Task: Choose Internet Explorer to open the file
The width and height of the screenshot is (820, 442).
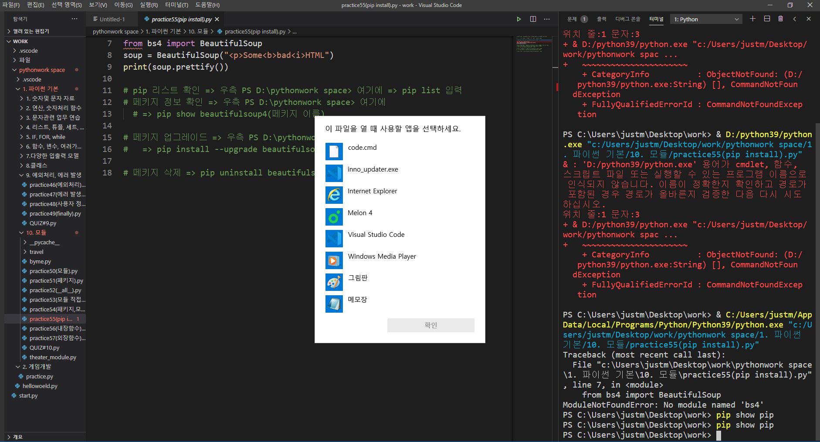Action: [x=372, y=191]
